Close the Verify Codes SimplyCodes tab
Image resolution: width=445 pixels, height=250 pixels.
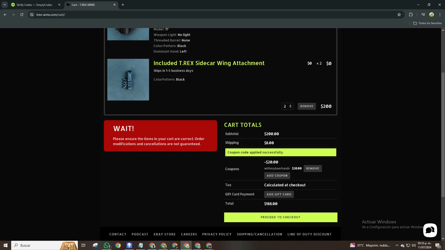59,5
